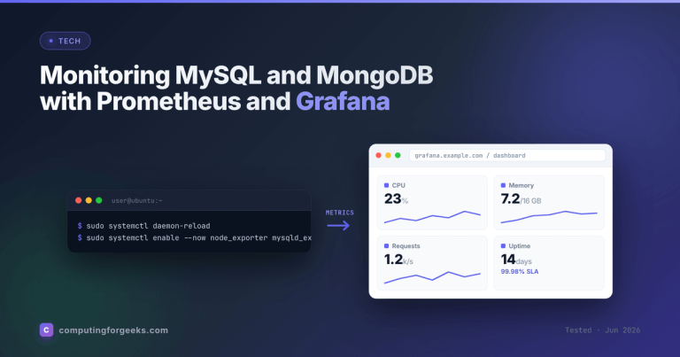
Task: Click the user@ubuntu:~ terminal title
Action: [136, 200]
